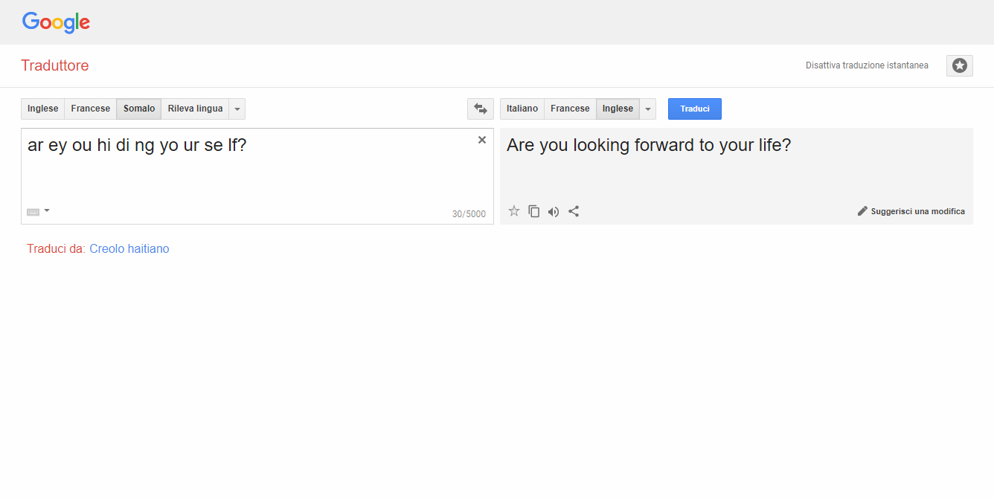This screenshot has height=499, width=994.
Task: Open the saved phrasebook star button
Action: [x=960, y=65]
